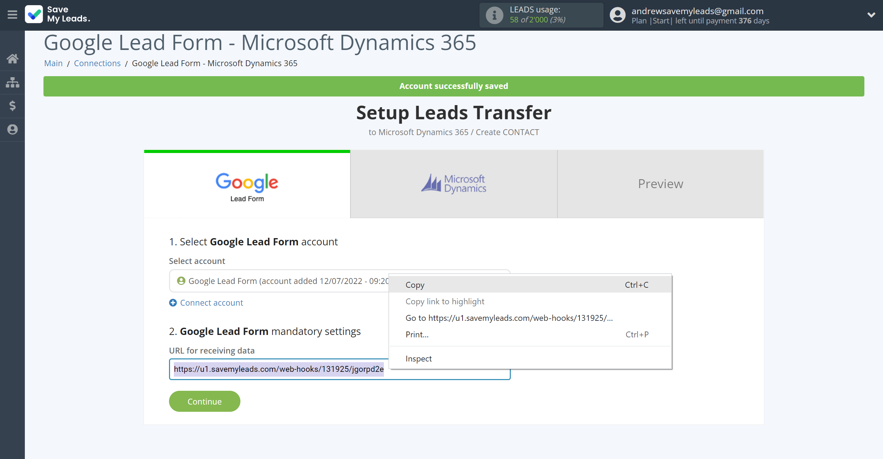Open the billing dollar sidebar icon

coord(12,106)
